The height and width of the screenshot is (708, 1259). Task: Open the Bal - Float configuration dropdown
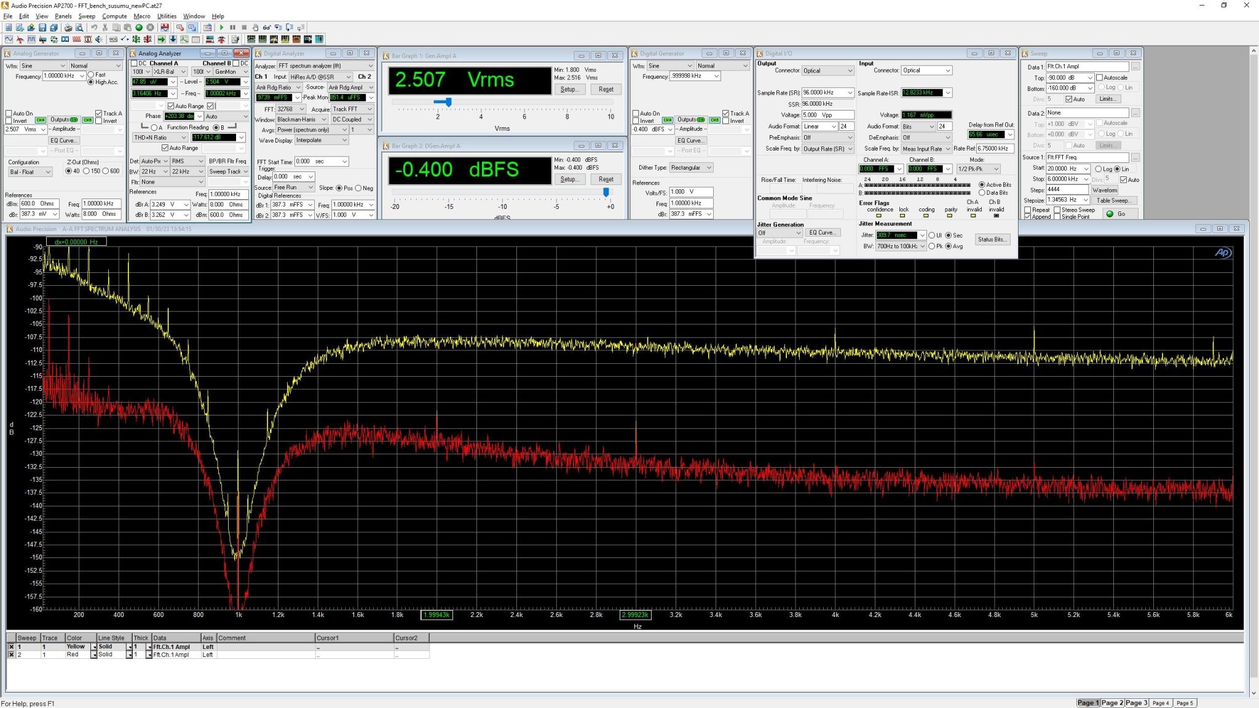point(30,172)
